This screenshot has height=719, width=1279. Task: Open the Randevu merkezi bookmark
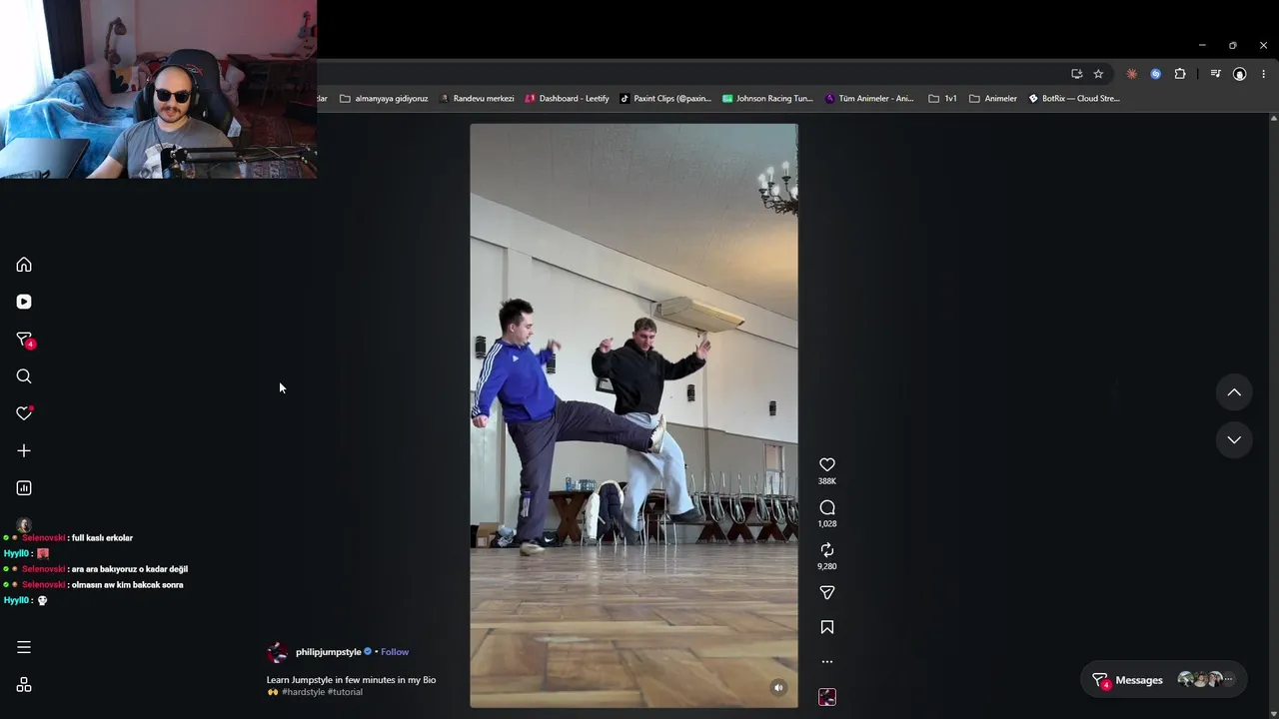click(477, 99)
